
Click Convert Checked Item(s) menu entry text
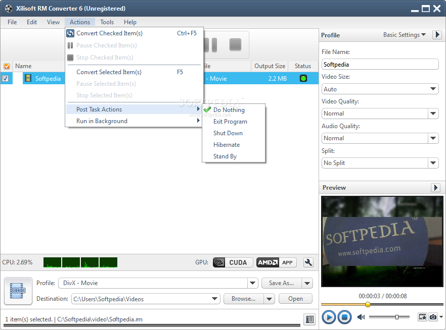tap(109, 33)
